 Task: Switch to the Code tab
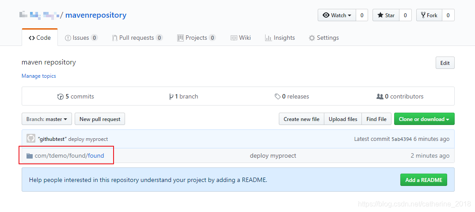point(40,38)
